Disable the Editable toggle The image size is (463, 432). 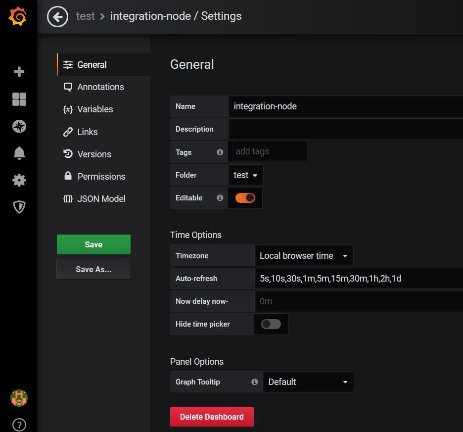click(245, 197)
